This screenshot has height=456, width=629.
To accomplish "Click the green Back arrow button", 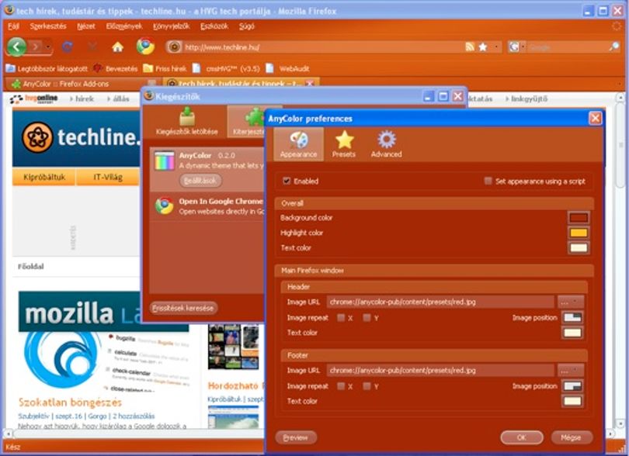I will pos(16,47).
